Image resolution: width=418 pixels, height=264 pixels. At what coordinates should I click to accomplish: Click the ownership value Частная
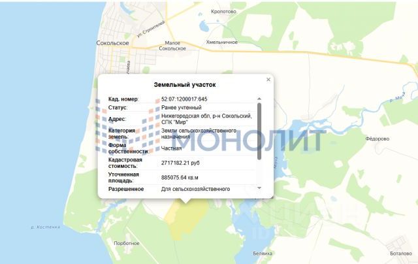point(171,148)
